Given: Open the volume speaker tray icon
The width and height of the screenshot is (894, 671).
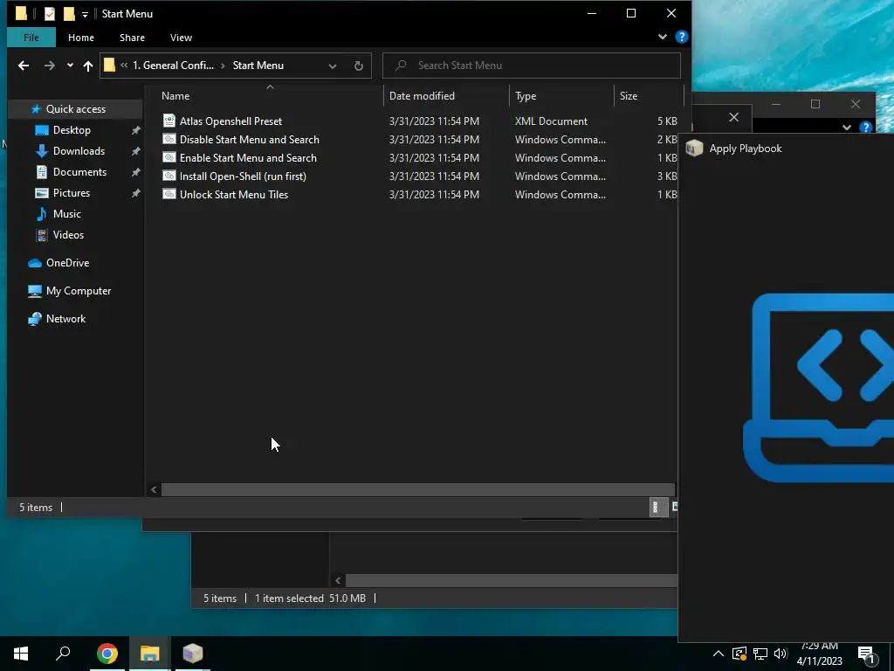Looking at the screenshot, I should click(x=781, y=654).
